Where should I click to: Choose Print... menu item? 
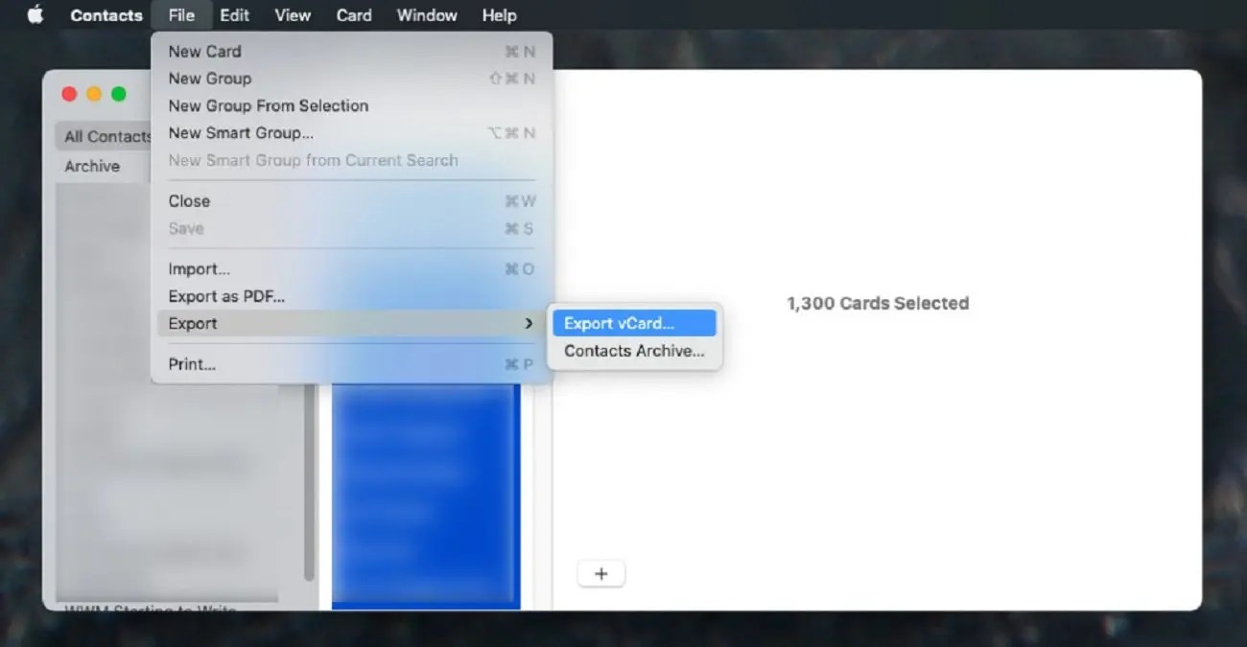(352, 364)
